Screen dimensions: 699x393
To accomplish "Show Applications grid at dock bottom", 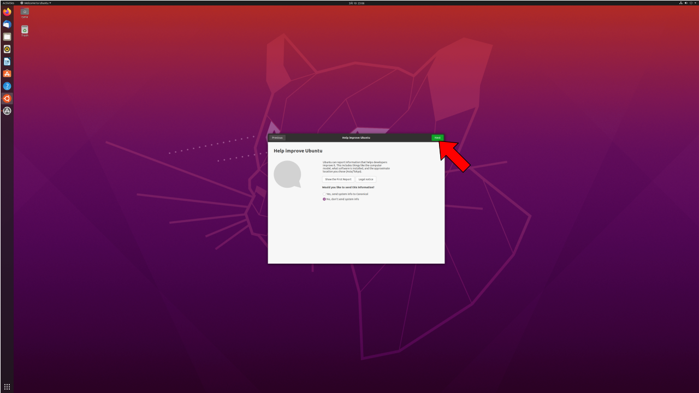I will 7,387.
